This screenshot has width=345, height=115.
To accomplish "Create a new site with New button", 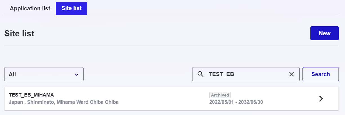I will 324,33.
